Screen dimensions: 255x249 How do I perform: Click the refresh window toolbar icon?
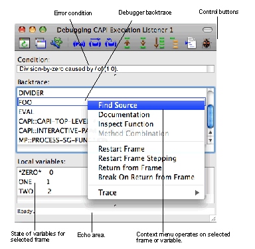pos(24,43)
